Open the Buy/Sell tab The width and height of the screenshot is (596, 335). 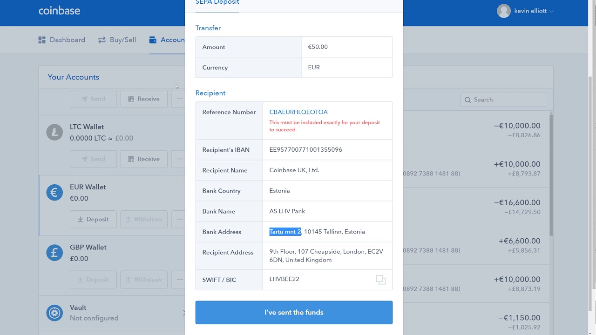[117, 40]
